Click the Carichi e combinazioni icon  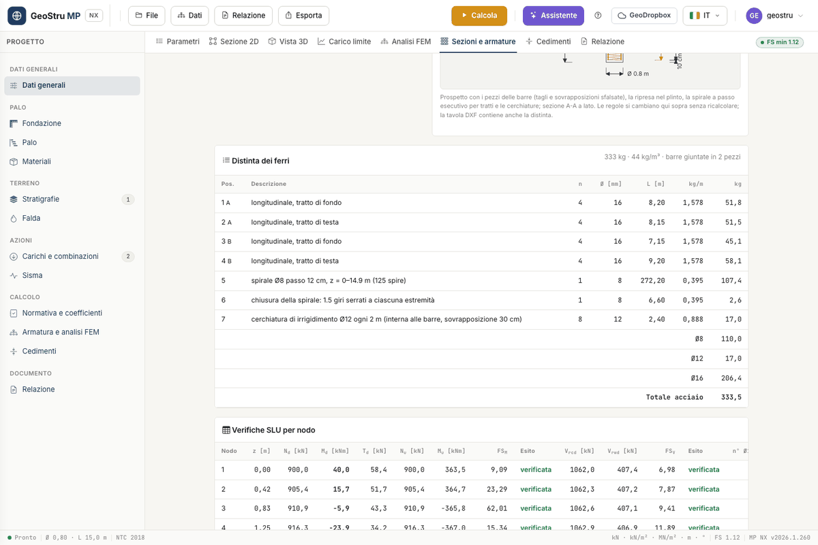[14, 257]
